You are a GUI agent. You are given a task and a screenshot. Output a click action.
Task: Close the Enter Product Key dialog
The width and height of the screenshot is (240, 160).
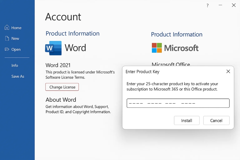click(228, 71)
